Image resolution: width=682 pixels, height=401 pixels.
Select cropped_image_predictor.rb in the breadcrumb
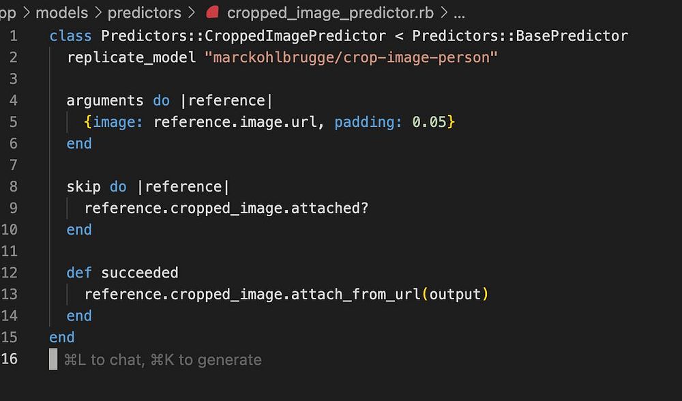pyautogui.click(x=329, y=12)
